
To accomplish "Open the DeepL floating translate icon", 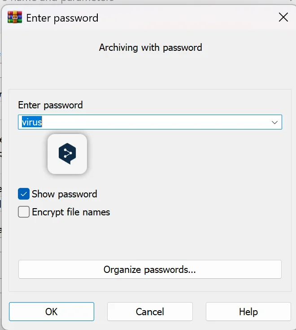I will tap(67, 154).
